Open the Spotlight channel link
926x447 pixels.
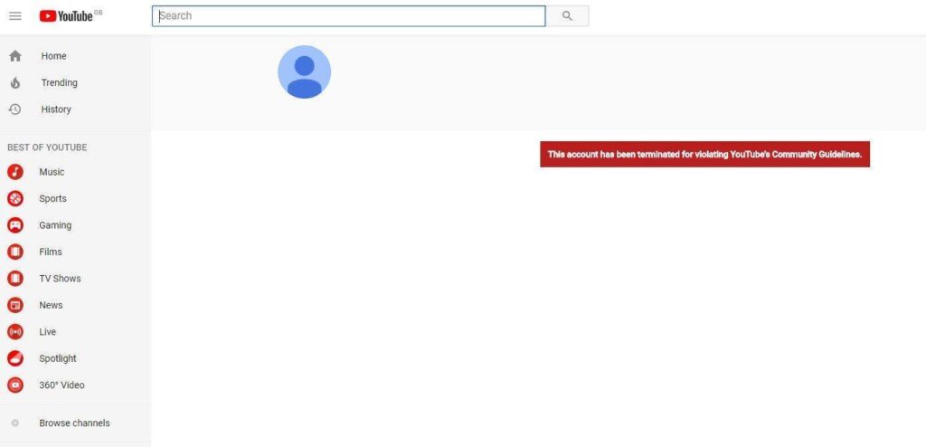(58, 358)
